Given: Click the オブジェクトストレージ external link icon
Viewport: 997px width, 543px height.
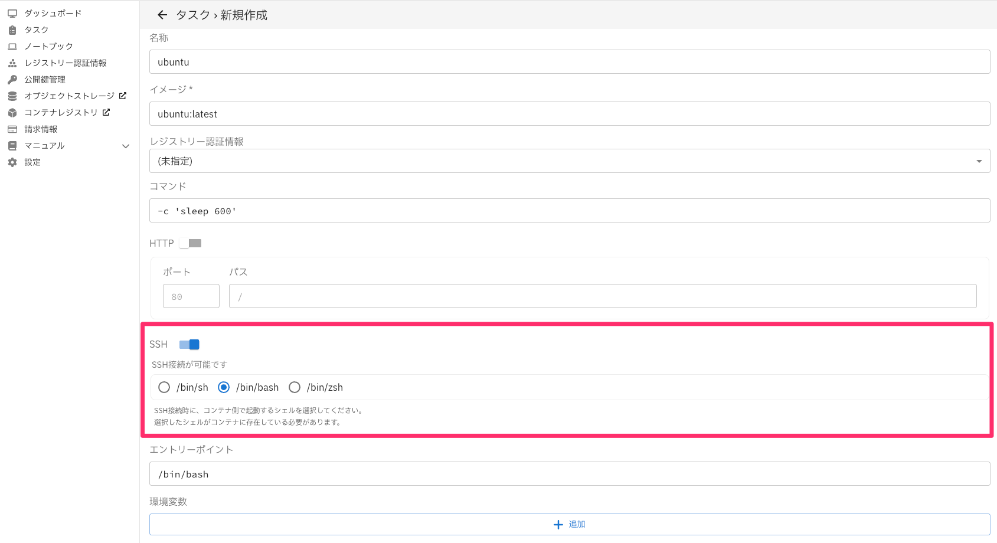Looking at the screenshot, I should pyautogui.click(x=123, y=96).
